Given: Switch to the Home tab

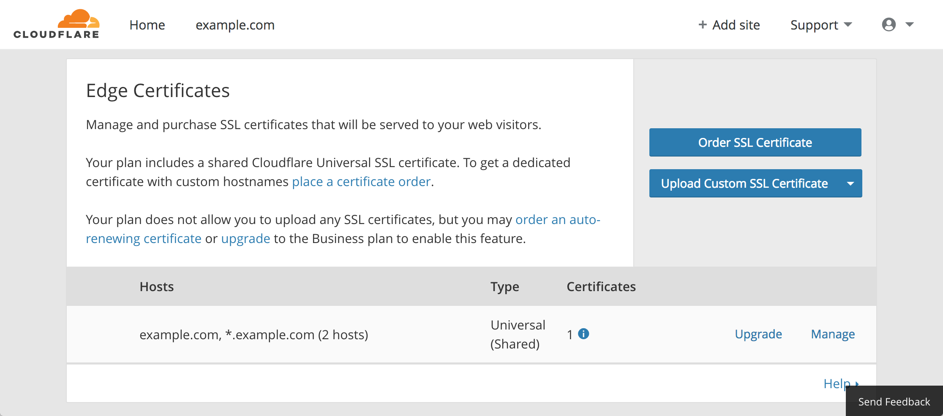Looking at the screenshot, I should (147, 24).
